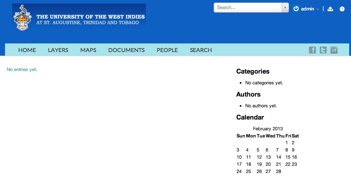Click the 'No entries yet.' text
The width and height of the screenshot is (351, 182).
click(22, 70)
